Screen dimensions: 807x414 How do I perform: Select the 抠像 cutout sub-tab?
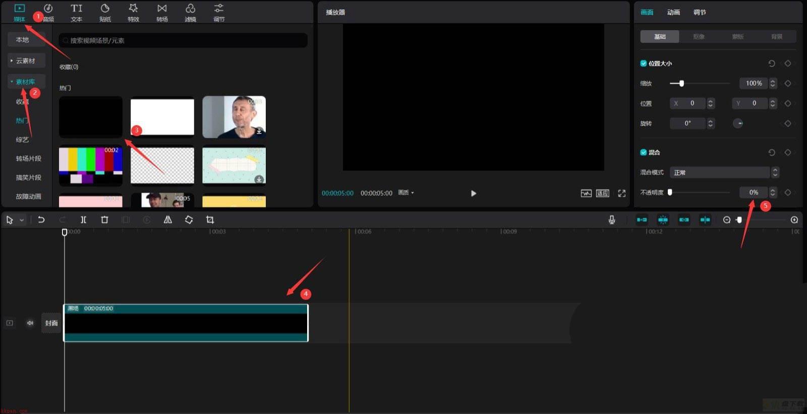point(699,36)
